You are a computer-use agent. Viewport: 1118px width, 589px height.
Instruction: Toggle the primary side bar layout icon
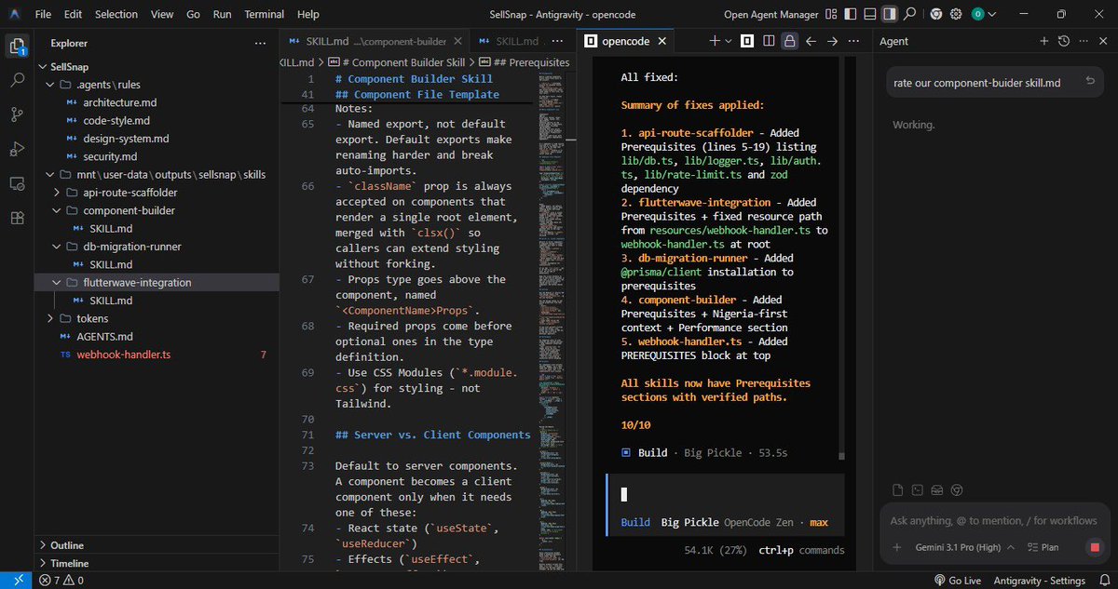[x=851, y=14]
